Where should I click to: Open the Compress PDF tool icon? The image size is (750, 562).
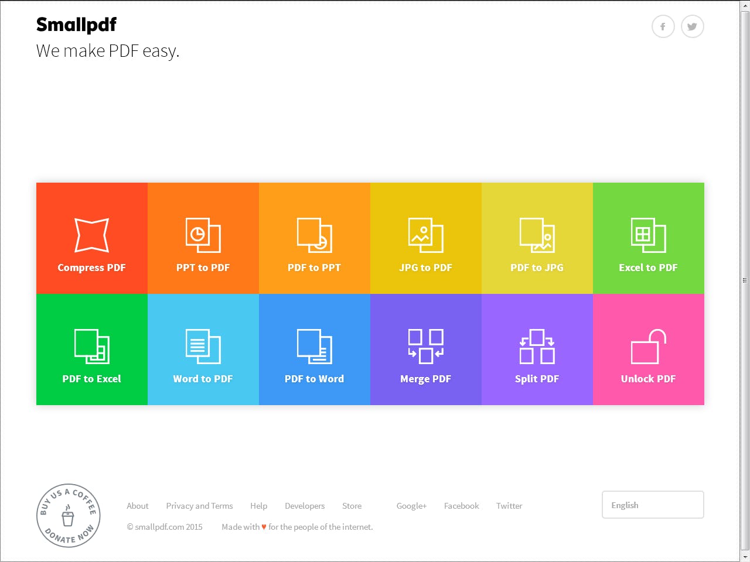pos(92,235)
